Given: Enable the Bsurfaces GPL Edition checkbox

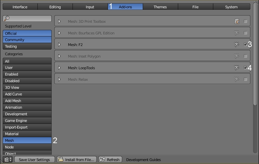Looking at the screenshot, I should (245, 33).
